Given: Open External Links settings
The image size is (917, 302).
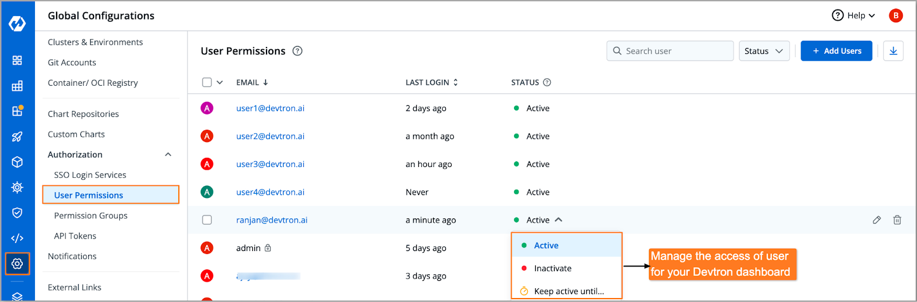Looking at the screenshot, I should (75, 287).
